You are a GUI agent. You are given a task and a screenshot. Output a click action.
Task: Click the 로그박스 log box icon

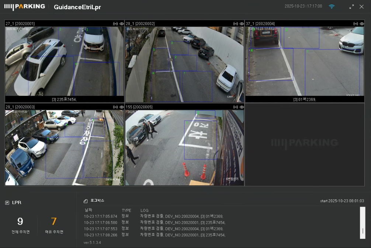86,201
